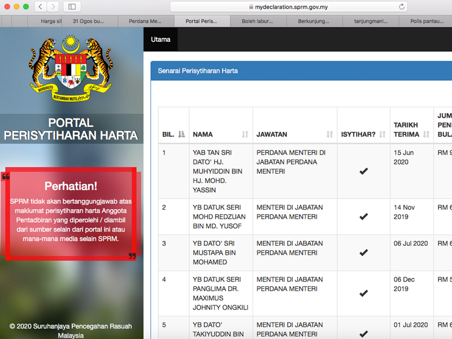
Task: Sort by ISYTIHAR? column arrows
Action: pyautogui.click(x=382, y=134)
